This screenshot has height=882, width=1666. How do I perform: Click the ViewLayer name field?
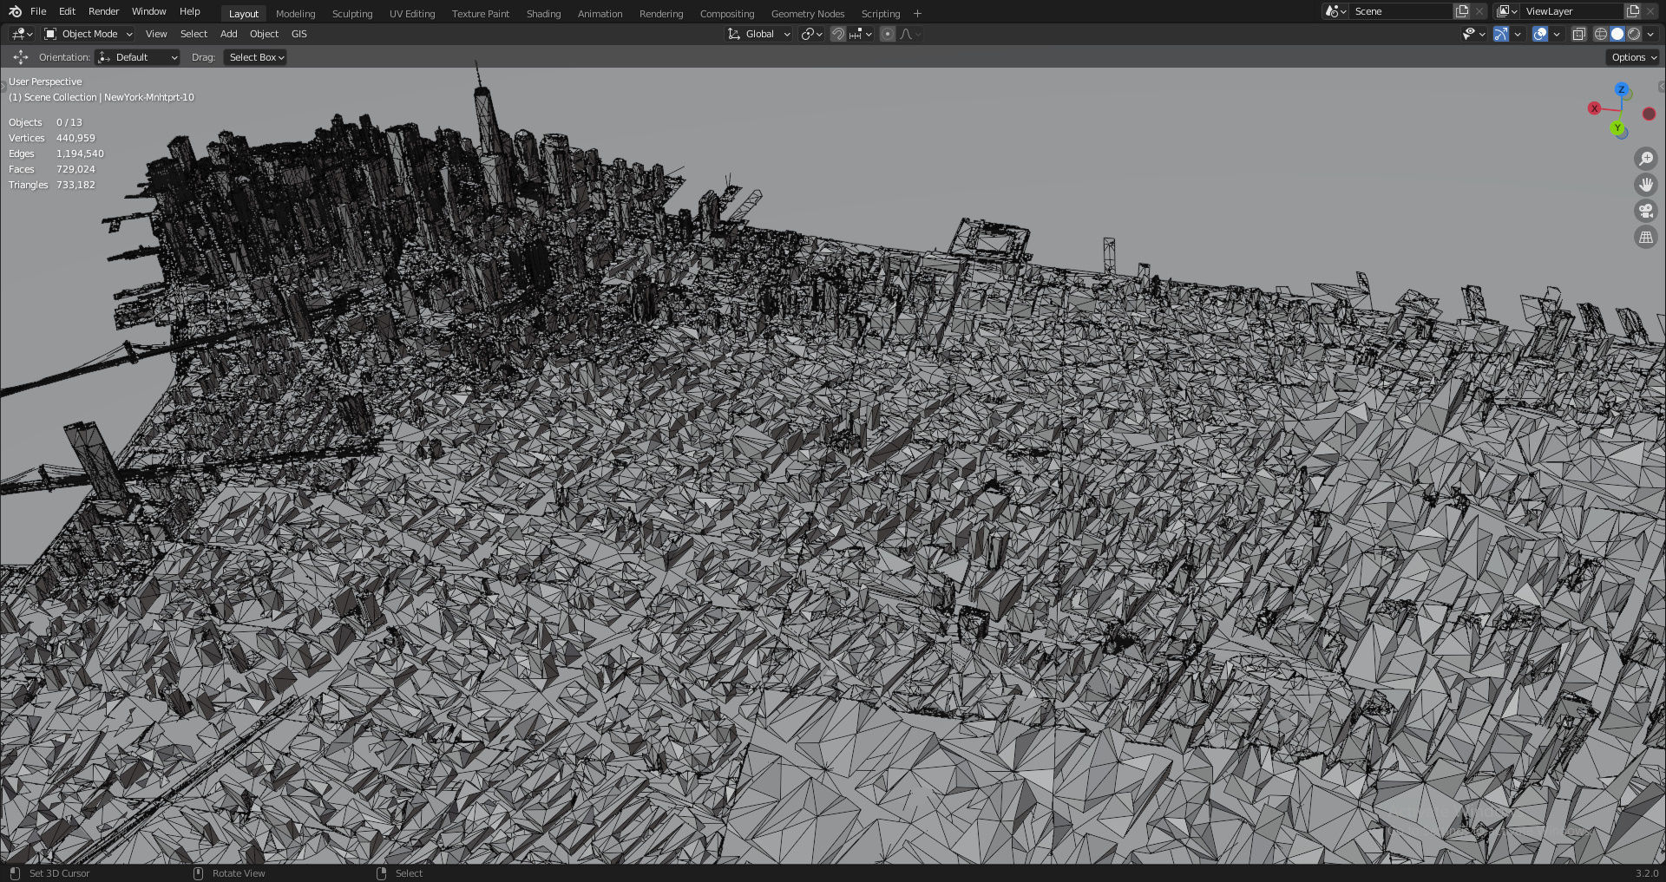[1571, 11]
